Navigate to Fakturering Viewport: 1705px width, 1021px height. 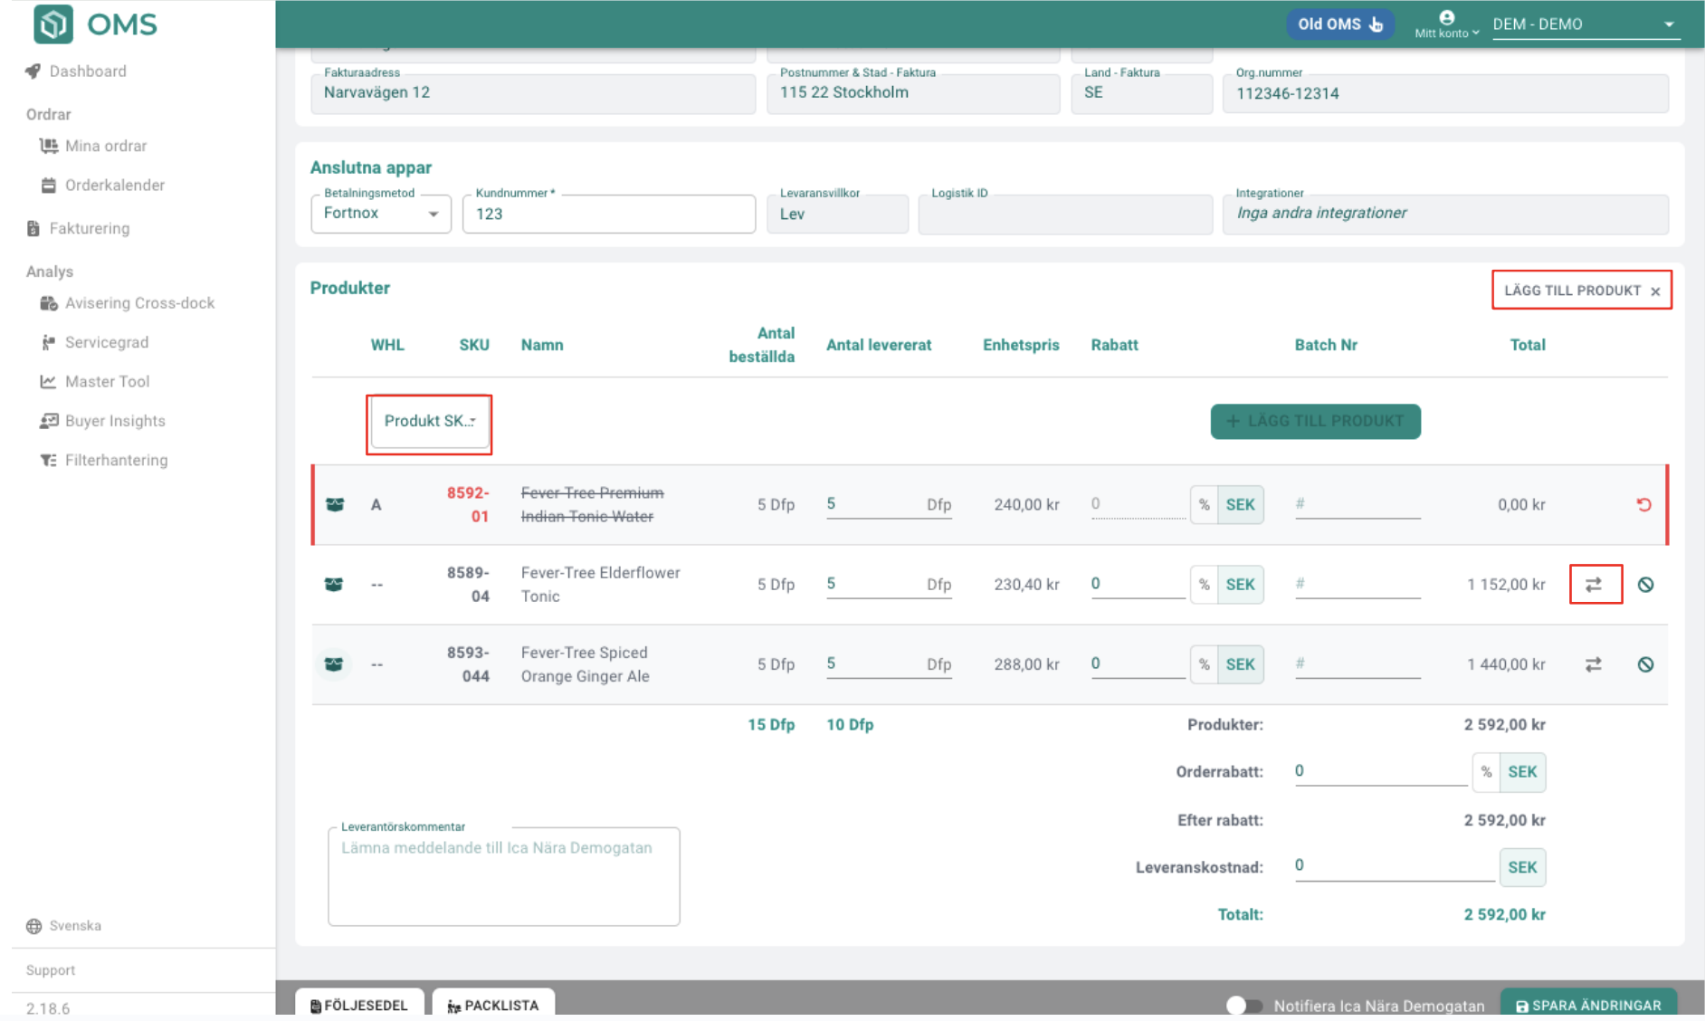pos(89,228)
